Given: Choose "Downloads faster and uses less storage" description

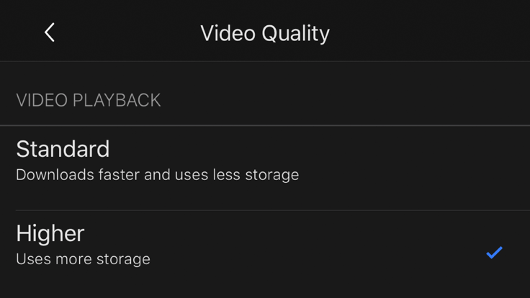Looking at the screenshot, I should tap(158, 175).
